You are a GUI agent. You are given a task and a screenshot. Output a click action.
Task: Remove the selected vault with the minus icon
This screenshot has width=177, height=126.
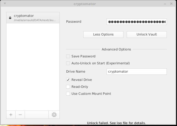pos(20,115)
